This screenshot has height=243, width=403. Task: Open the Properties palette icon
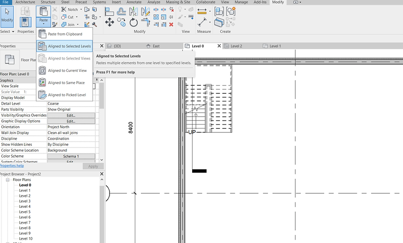25,23
